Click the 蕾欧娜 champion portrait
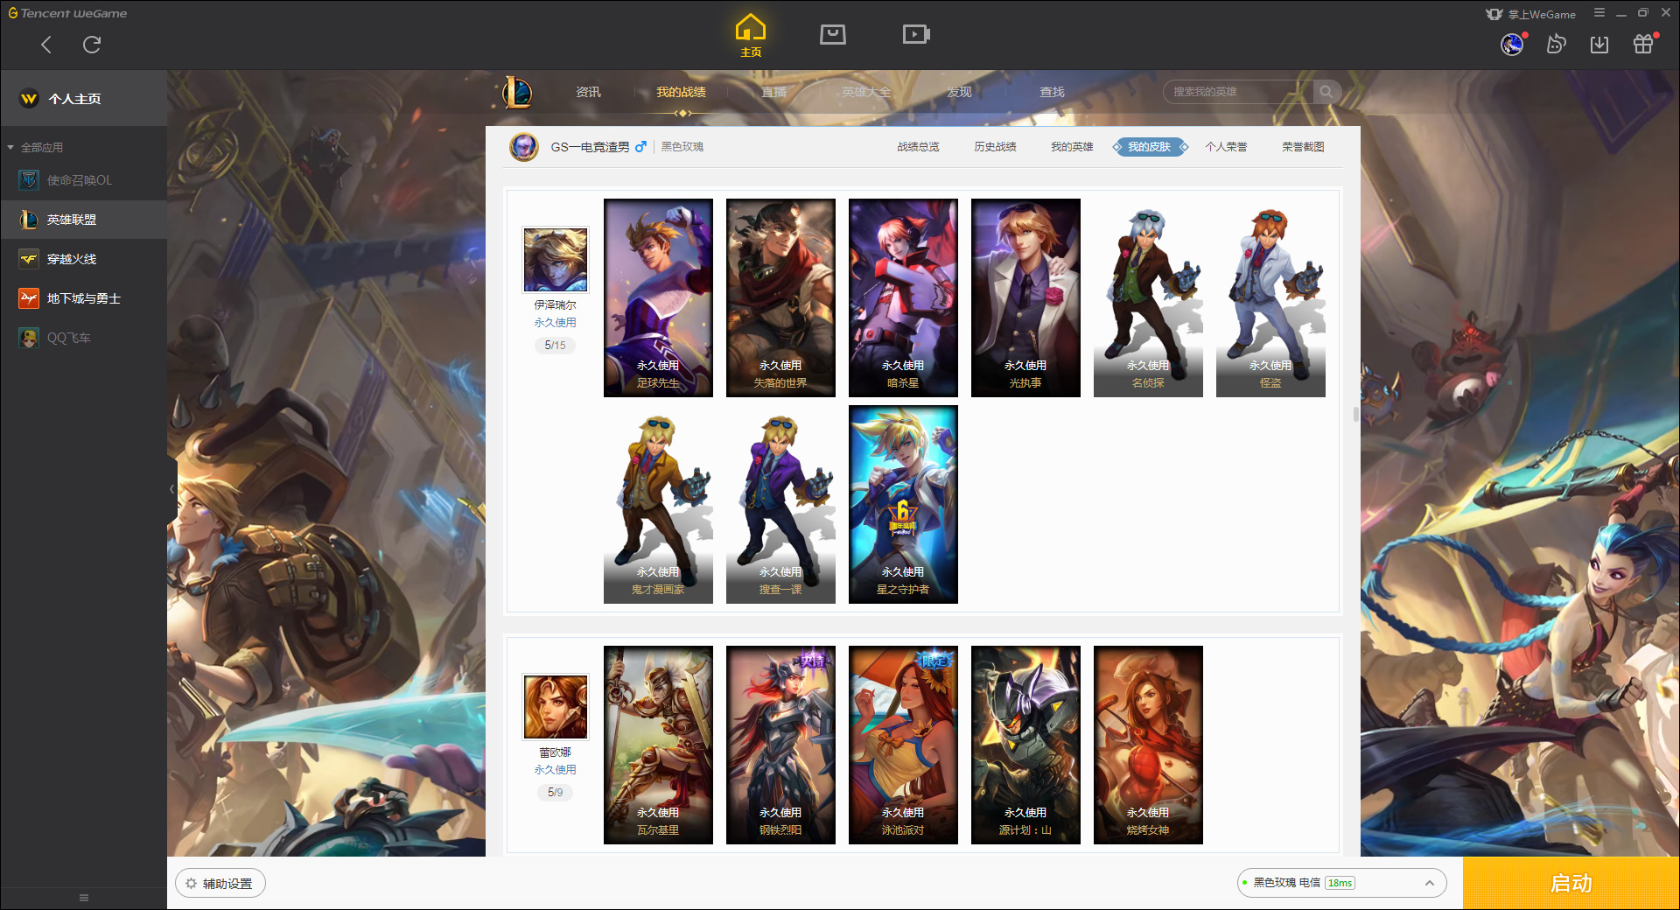Viewport: 1680px width, 910px height. [x=556, y=707]
